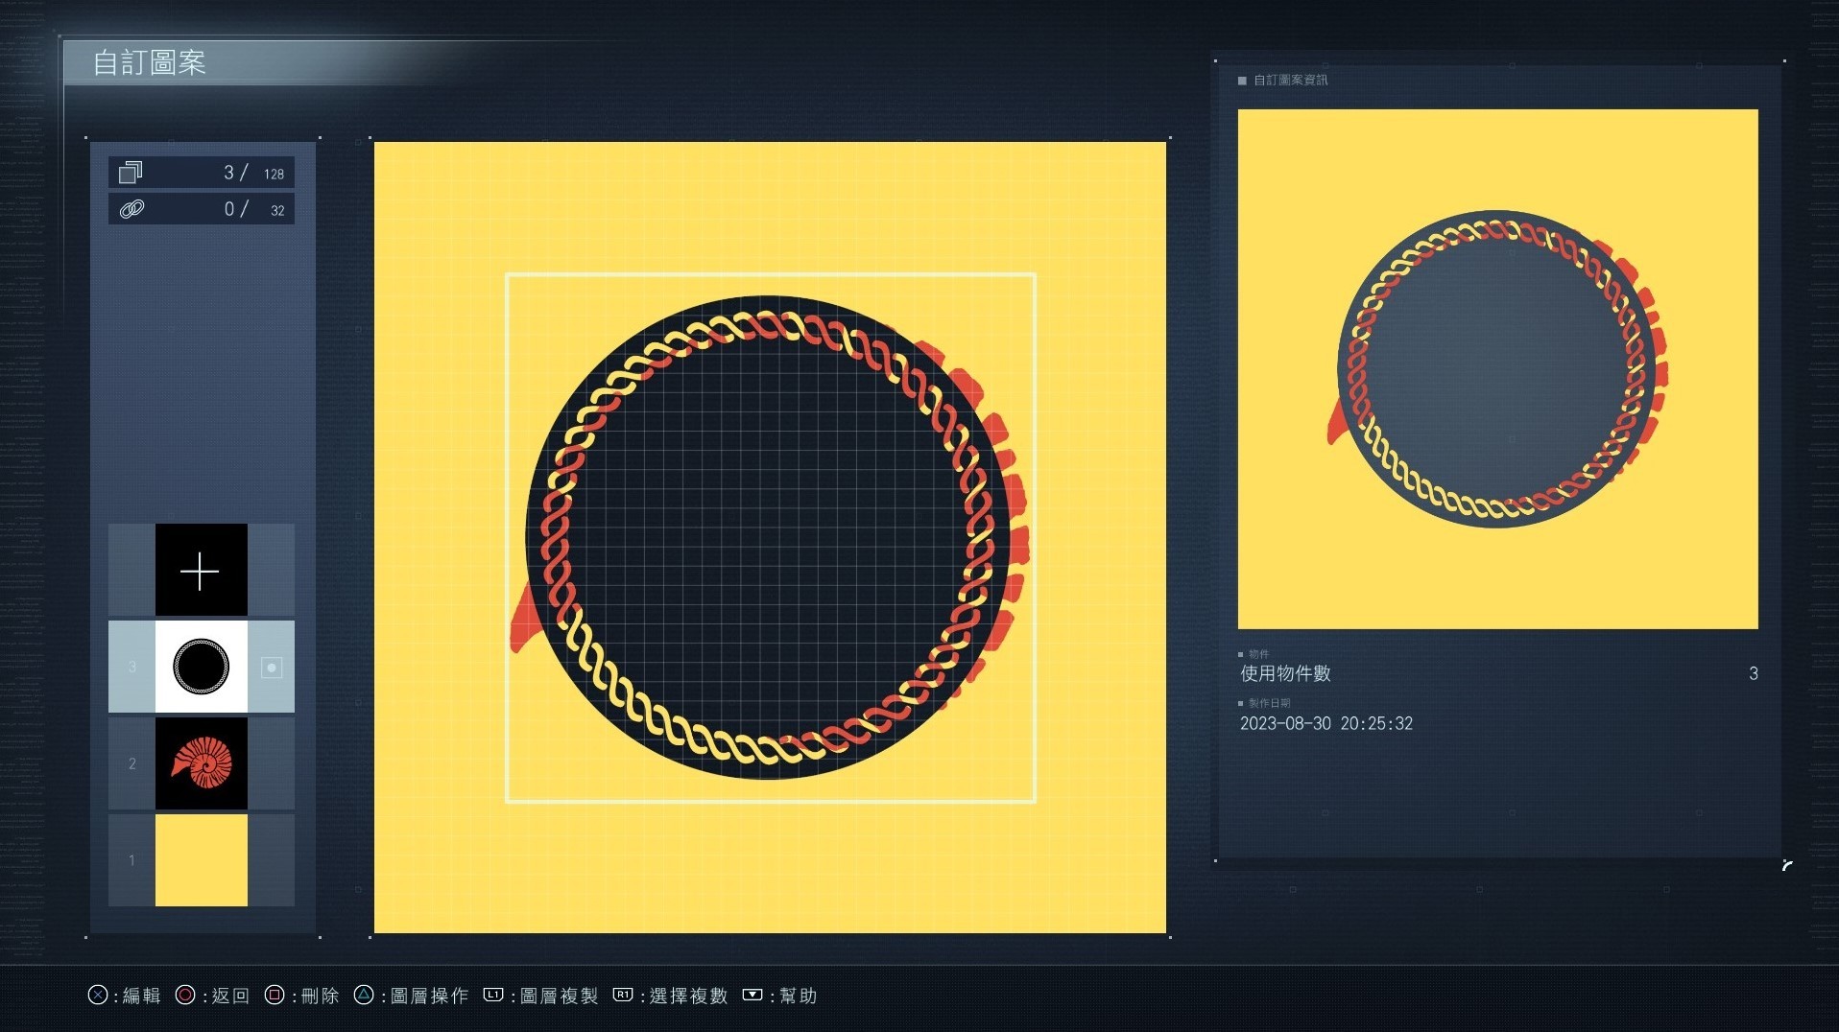Click the triangle button icon for 圖層操作
Image resolution: width=1839 pixels, height=1032 pixels.
[364, 995]
